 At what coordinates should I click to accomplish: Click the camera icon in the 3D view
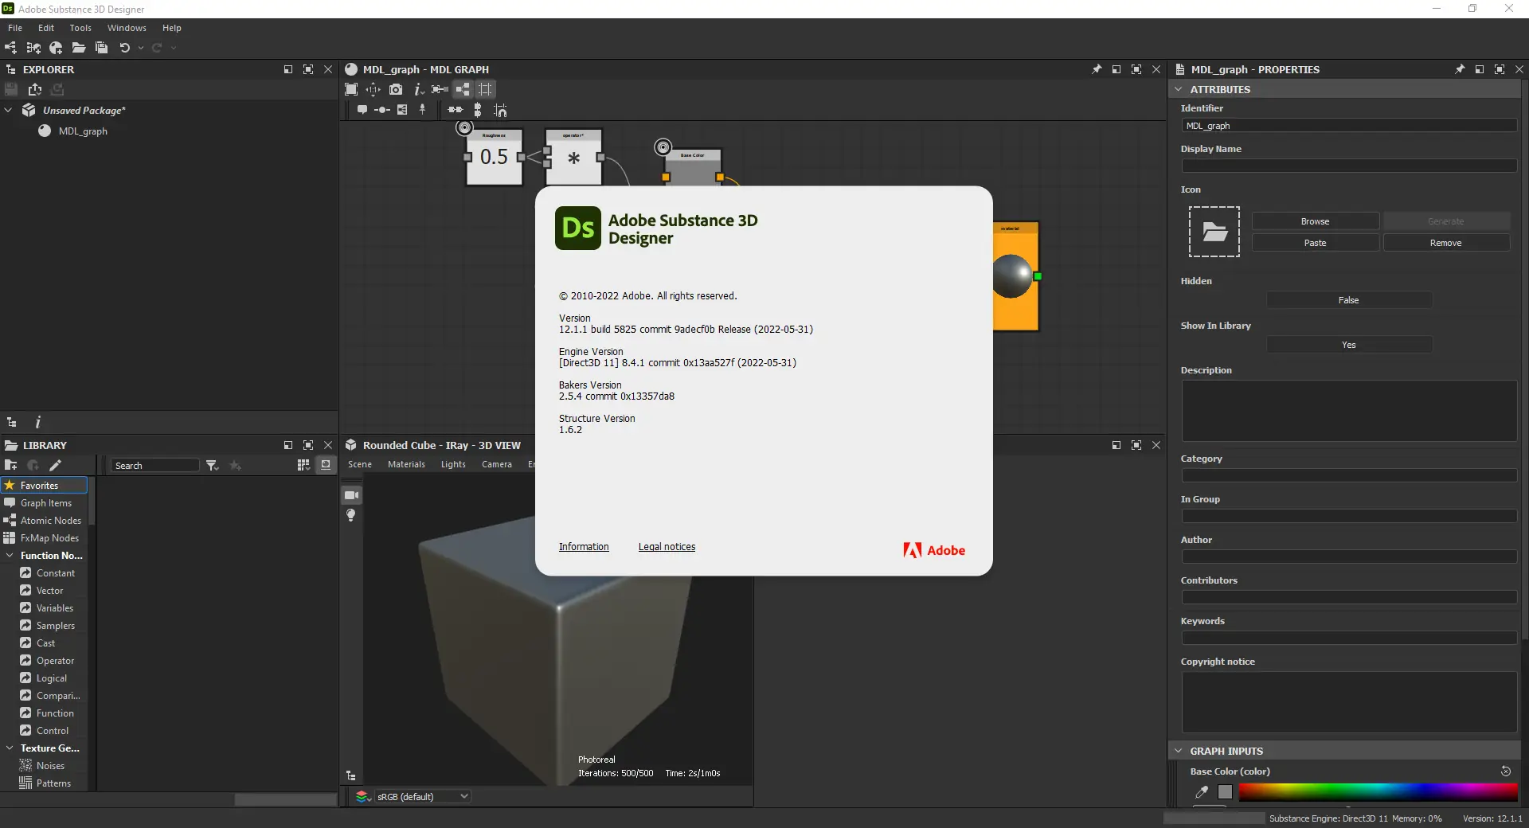pyautogui.click(x=351, y=495)
